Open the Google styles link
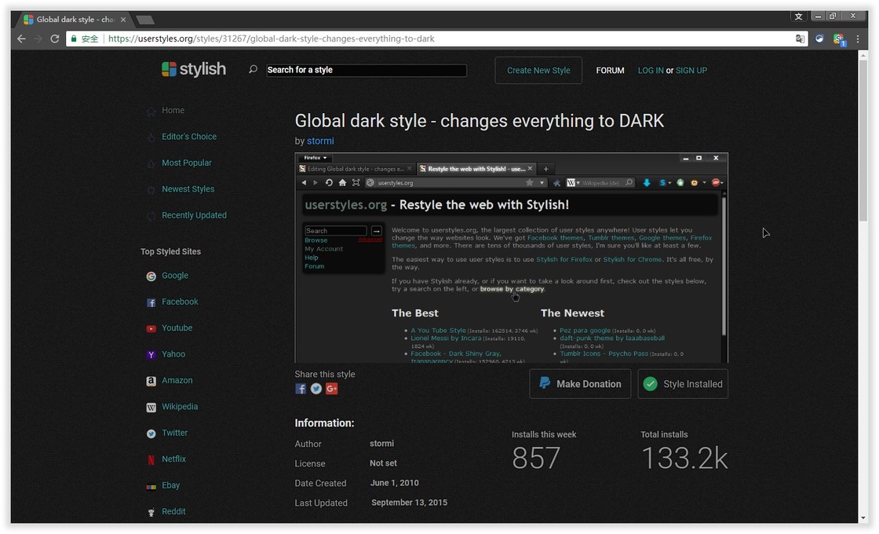This screenshot has height=534, width=879. click(x=175, y=276)
